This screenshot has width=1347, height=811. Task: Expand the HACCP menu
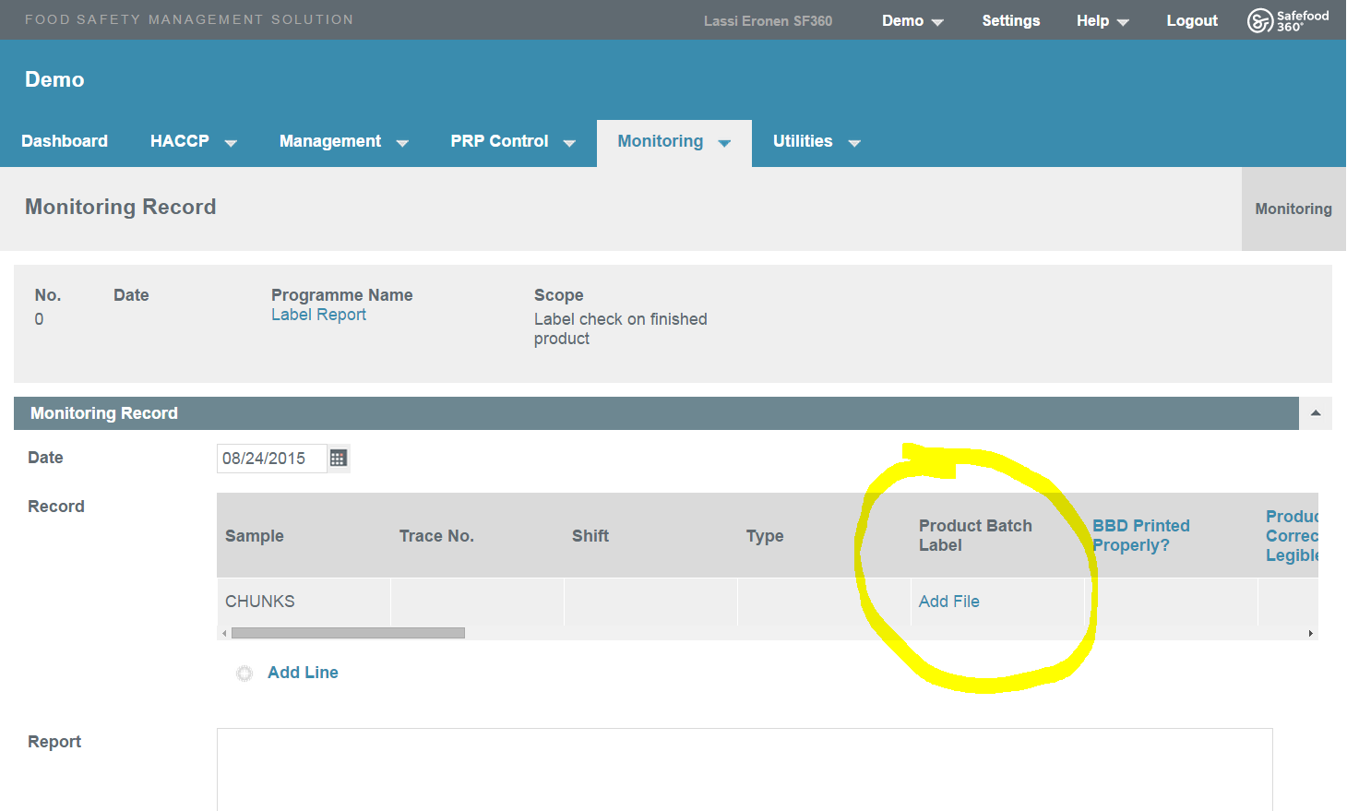194,142
